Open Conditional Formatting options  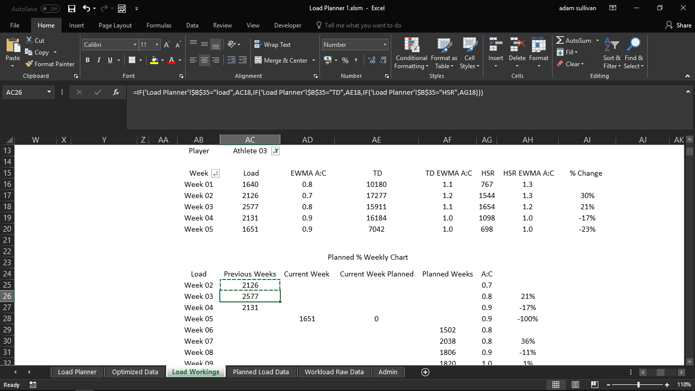411,53
